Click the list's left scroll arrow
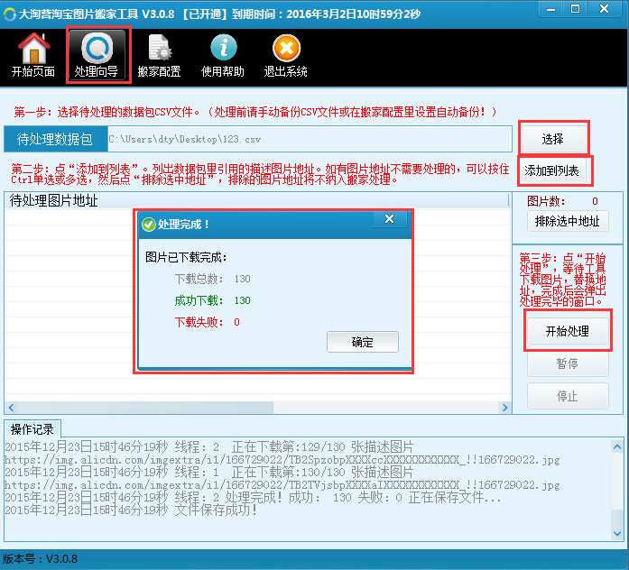The image size is (629, 570). [x=11, y=408]
